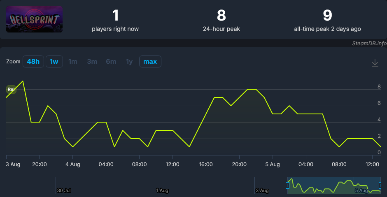387x197 pixels.
Task: Set chart zoom to 1w
Action: [x=54, y=61]
